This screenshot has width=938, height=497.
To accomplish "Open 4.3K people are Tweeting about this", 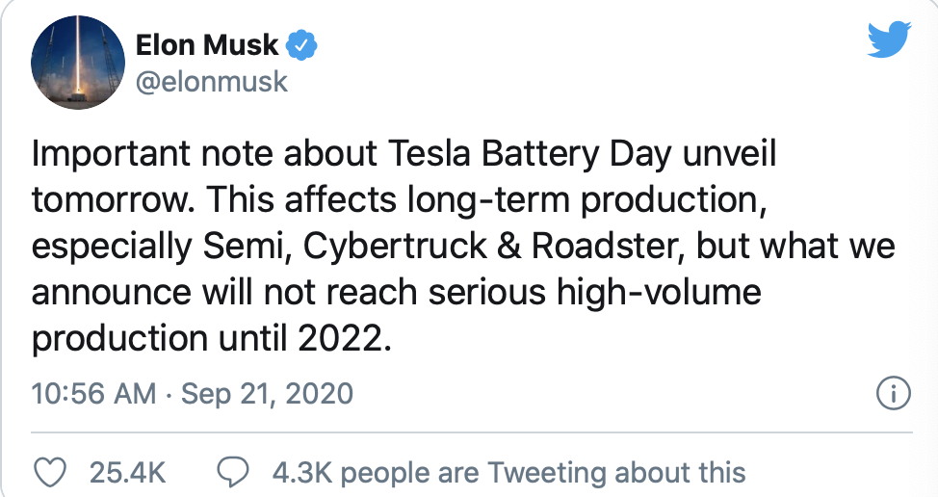I will (x=509, y=473).
